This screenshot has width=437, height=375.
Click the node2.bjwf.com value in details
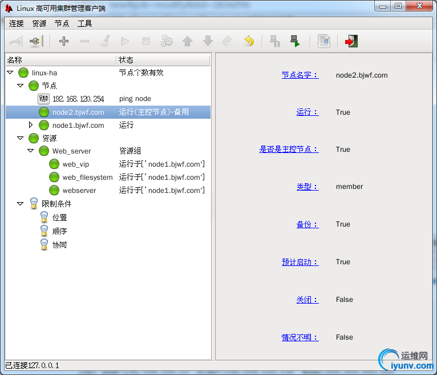(362, 75)
